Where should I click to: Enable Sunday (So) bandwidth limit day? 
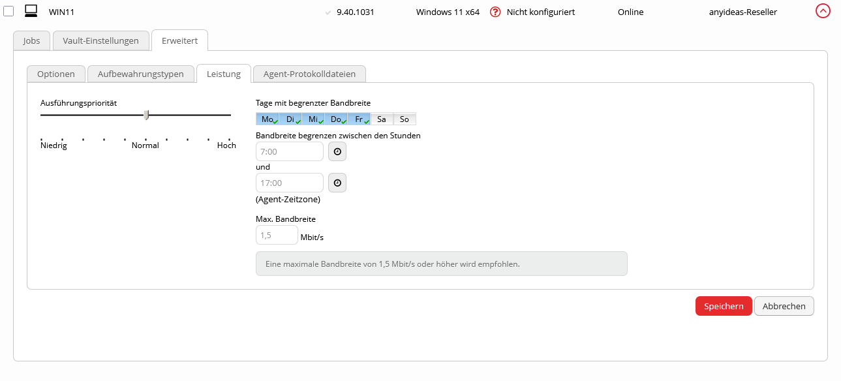[x=405, y=119]
